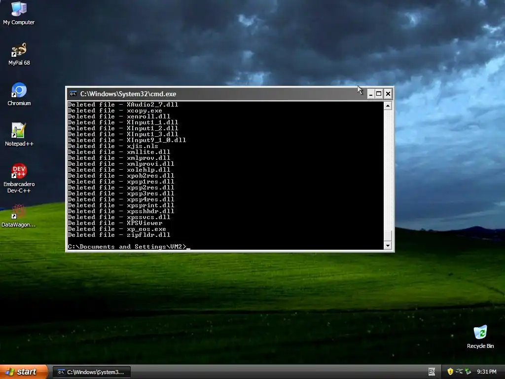Click the cmd.exe window title bar
Screen dimensions: 505x379
click(217, 94)
